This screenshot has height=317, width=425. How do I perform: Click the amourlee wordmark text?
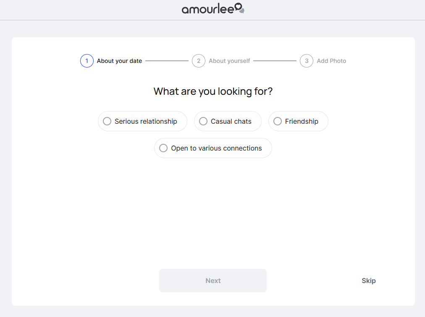[x=207, y=9]
